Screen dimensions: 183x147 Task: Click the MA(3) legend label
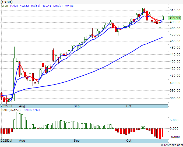[14, 6]
